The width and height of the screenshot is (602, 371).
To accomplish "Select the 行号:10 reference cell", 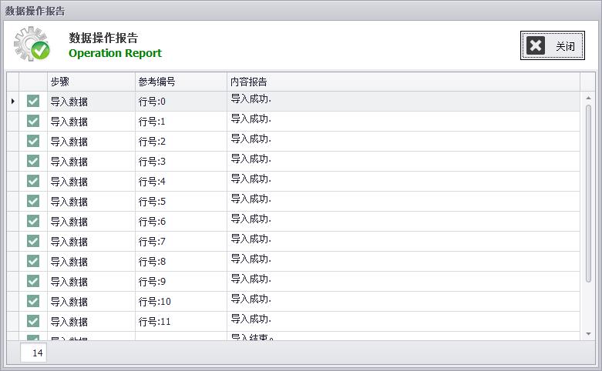I will [180, 301].
